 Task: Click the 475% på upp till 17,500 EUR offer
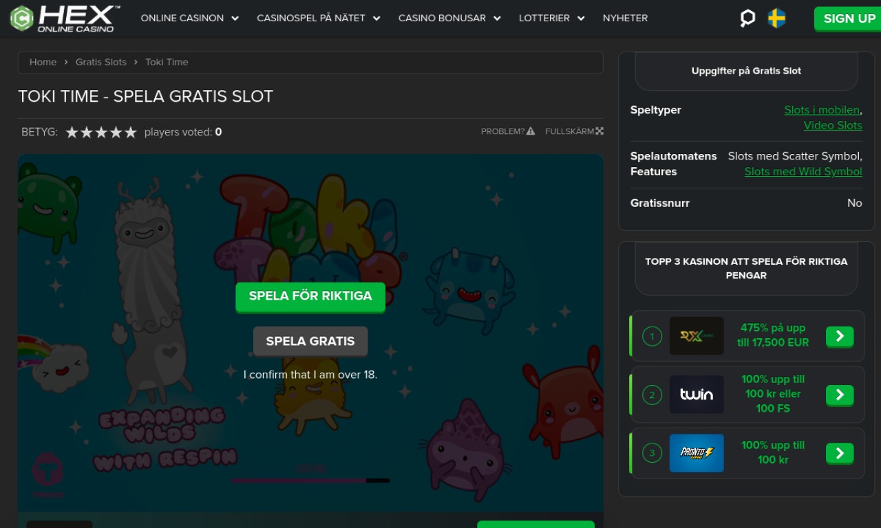pos(773,335)
